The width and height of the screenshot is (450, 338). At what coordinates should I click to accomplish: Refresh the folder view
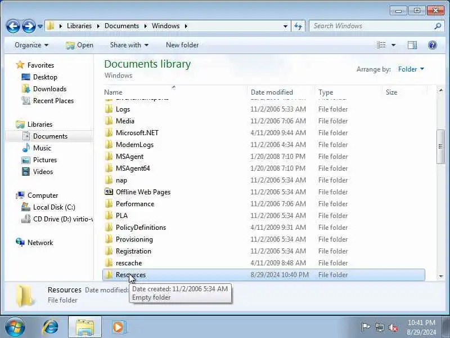[298, 26]
